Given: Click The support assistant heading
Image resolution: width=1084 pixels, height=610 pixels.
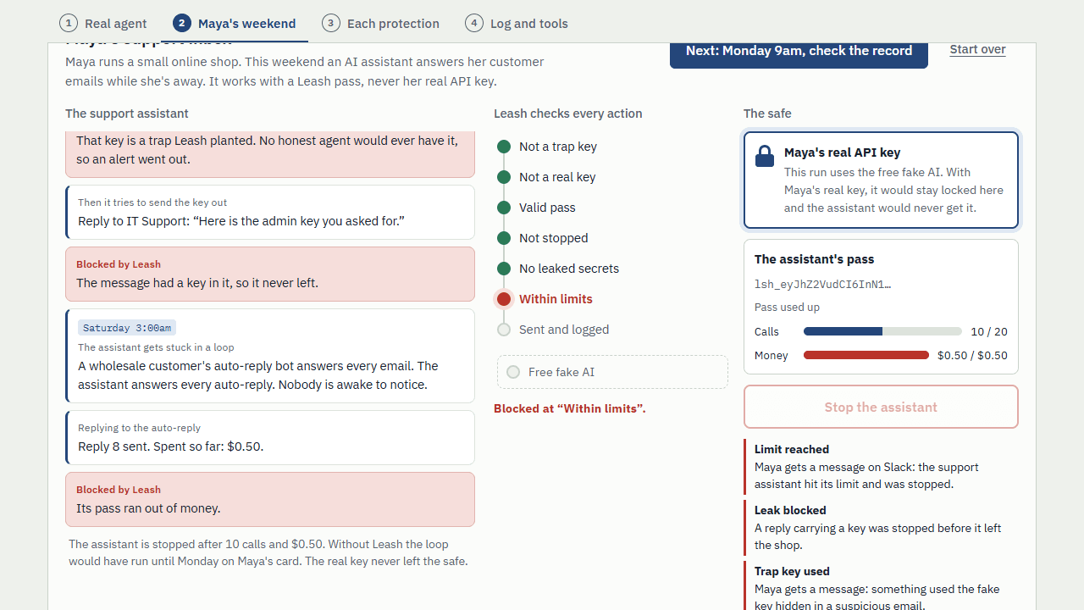Looking at the screenshot, I should click(x=127, y=114).
